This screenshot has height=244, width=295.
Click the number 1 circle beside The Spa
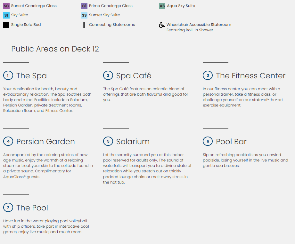(8, 75)
